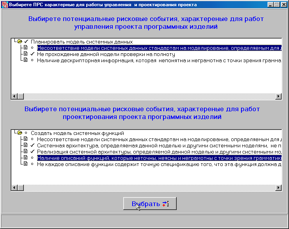Click the top list horizontal scrollbar thumb
This screenshot has width=289, height=229.
(x=21, y=96)
